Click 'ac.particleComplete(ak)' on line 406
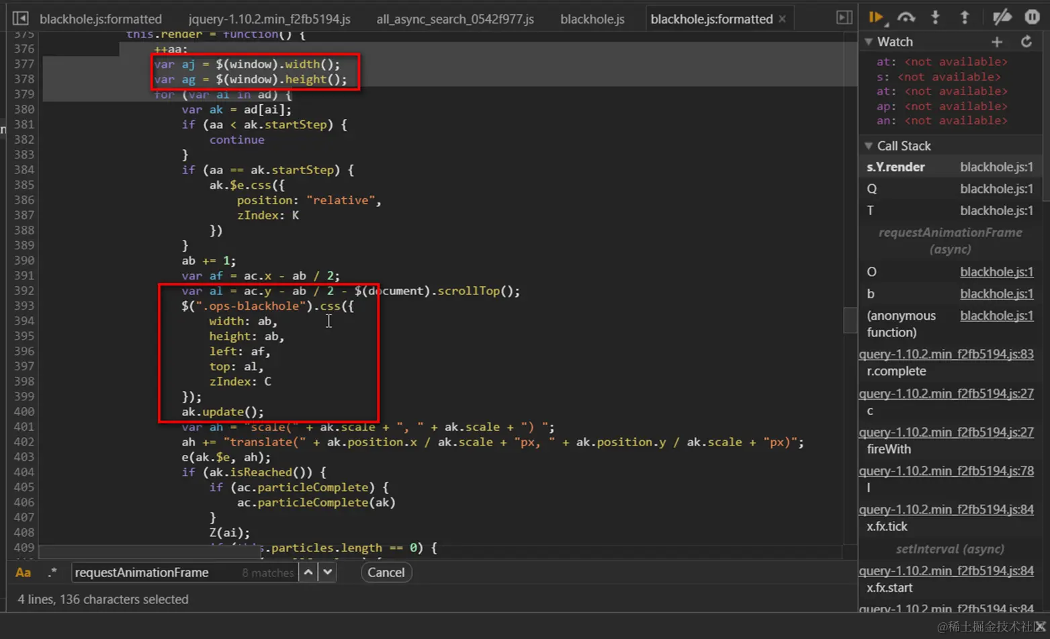Viewport: 1050px width, 639px height. [316, 503]
